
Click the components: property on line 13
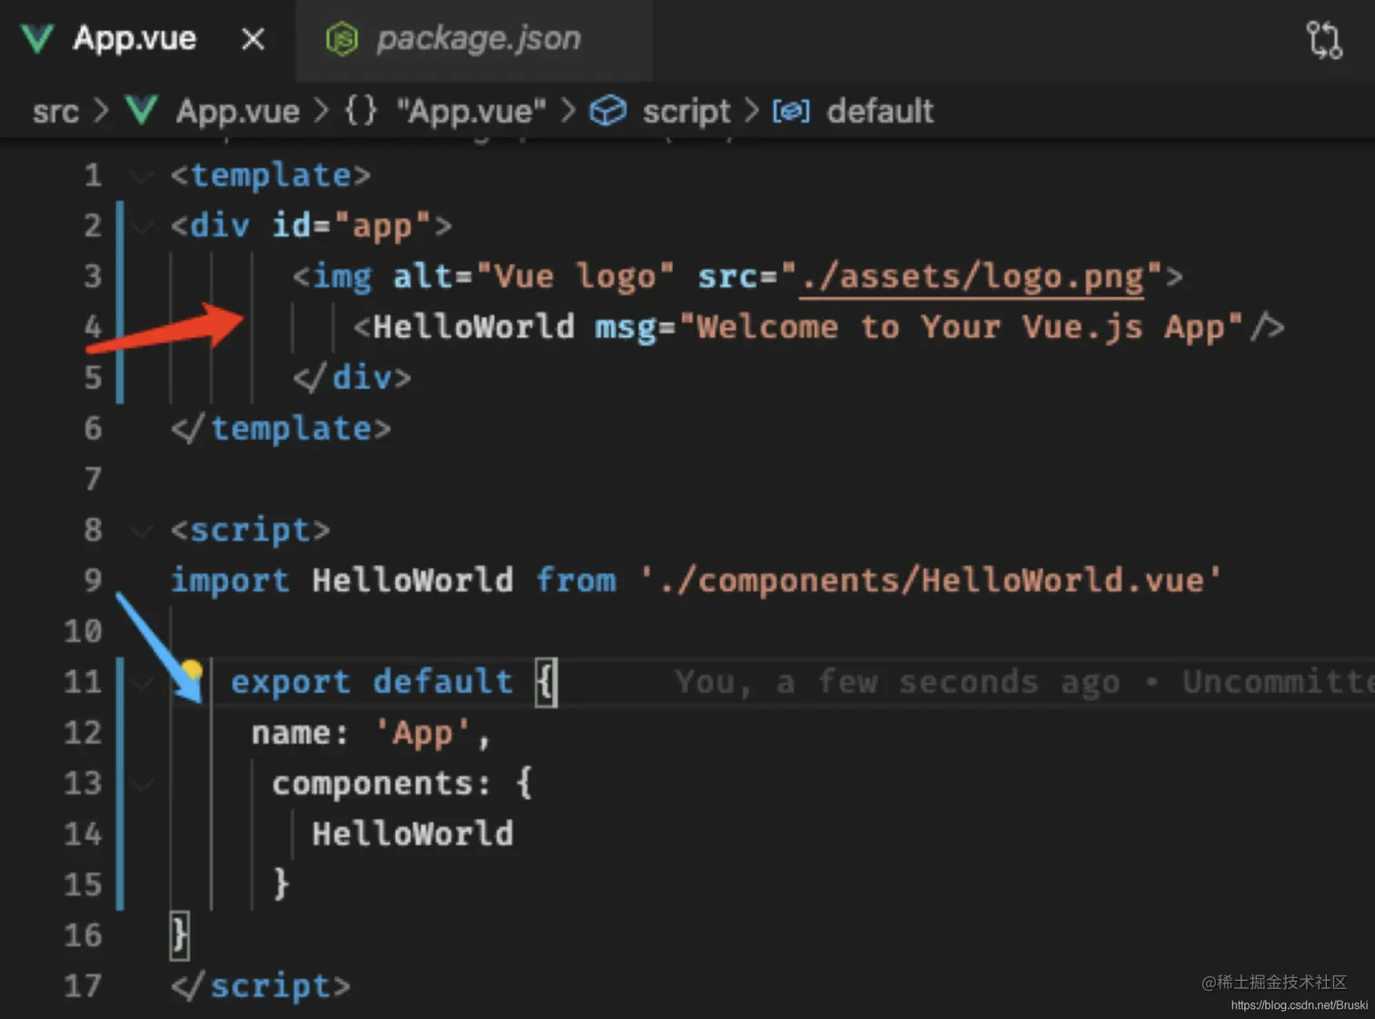(x=382, y=784)
